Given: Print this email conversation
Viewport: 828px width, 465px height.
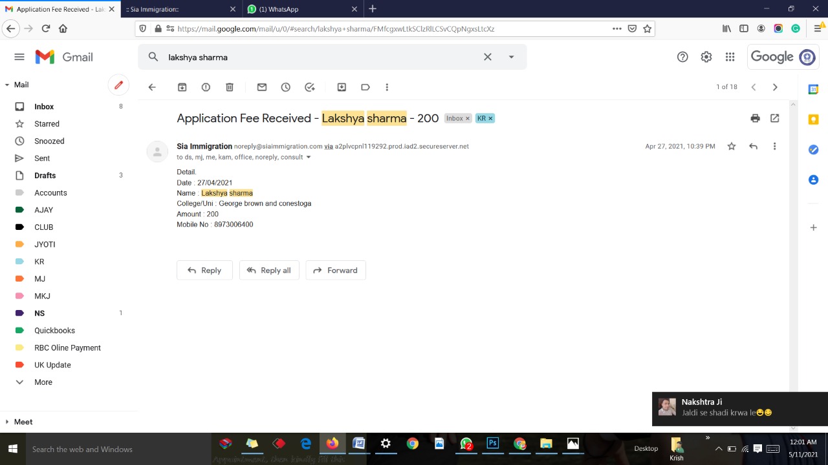Looking at the screenshot, I should (755, 118).
